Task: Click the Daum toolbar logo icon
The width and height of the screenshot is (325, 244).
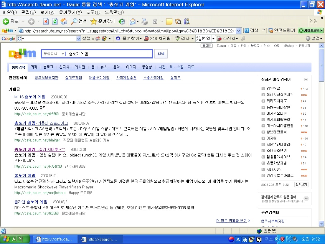Action: [7, 31]
